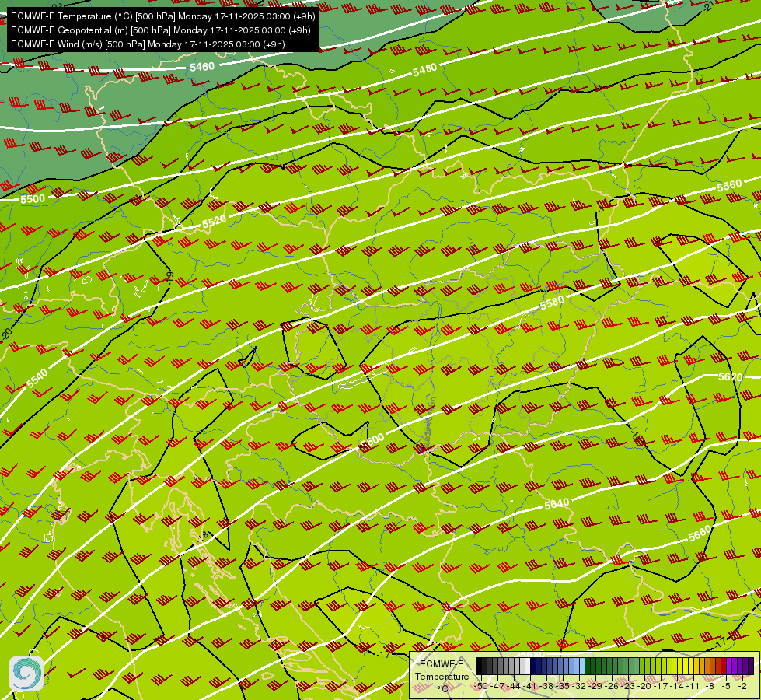
Task: Click the ECMWF-E Temperature colorbar title
Action: [442, 670]
